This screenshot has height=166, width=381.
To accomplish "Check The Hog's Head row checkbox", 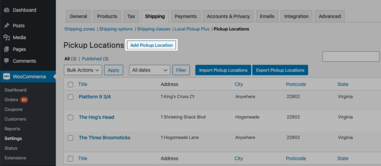I will [x=70, y=118].
